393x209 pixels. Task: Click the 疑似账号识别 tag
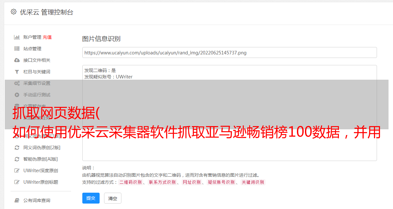click(221, 182)
